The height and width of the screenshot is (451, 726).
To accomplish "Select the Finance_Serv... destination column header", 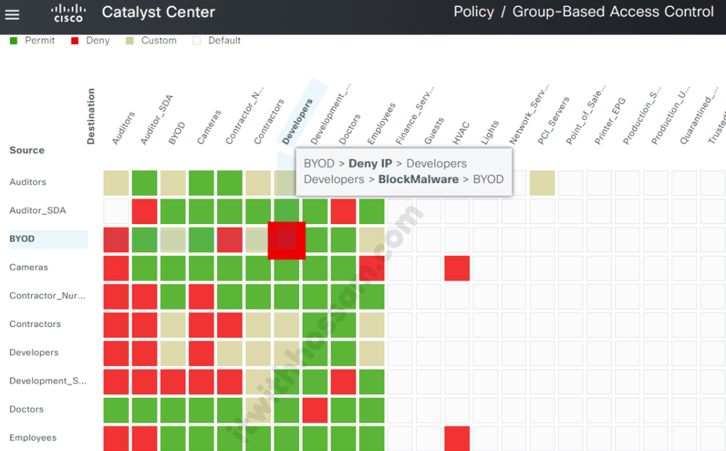I will (x=414, y=115).
